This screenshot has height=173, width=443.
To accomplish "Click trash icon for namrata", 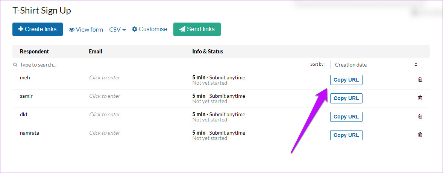I will (x=420, y=135).
